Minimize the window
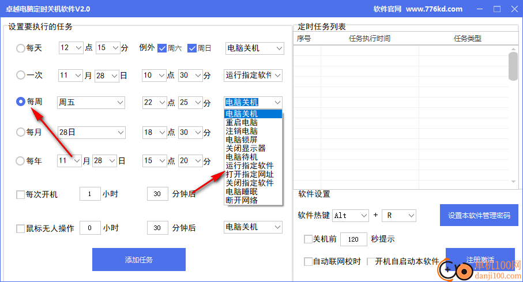The height and width of the screenshot is (282, 523). (x=480, y=9)
